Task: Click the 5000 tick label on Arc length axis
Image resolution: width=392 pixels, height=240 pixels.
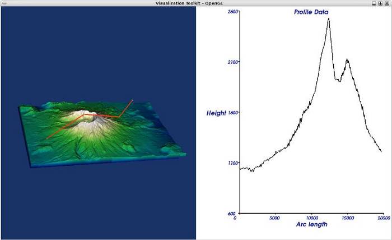Action: coord(274,218)
